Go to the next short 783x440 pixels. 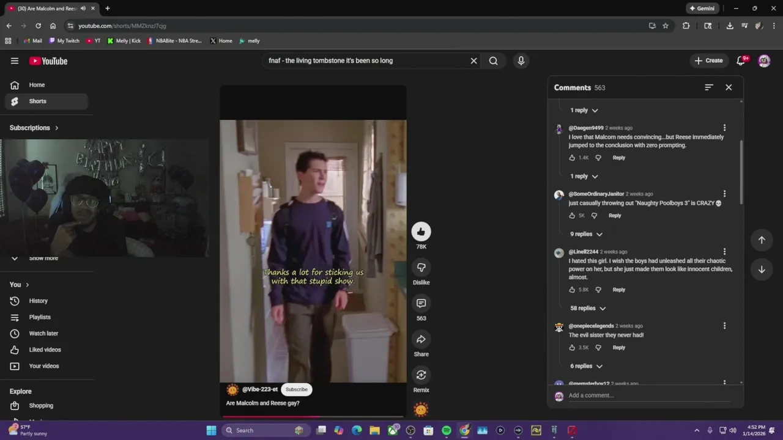[762, 269]
